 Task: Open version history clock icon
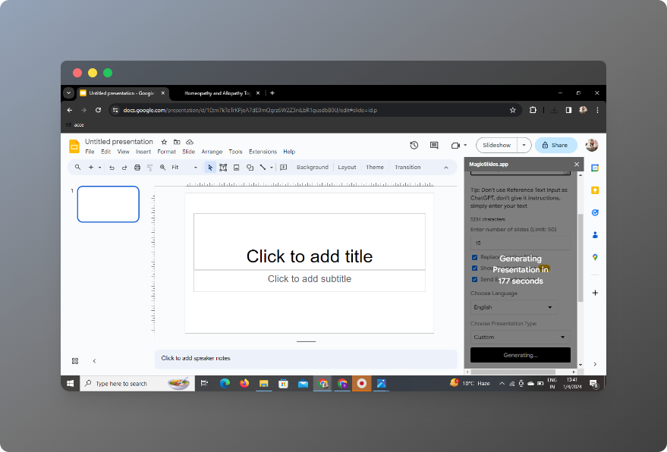pos(414,145)
